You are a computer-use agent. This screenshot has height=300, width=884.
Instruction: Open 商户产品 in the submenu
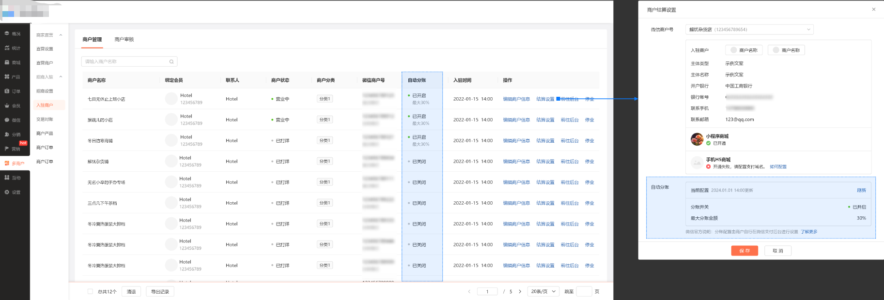pos(45,133)
